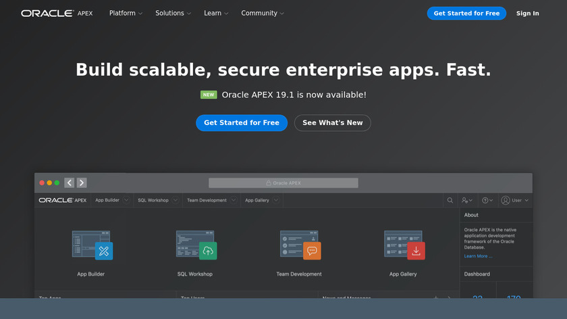
Task: Click the lock icon in address bar
Action: coord(269,183)
